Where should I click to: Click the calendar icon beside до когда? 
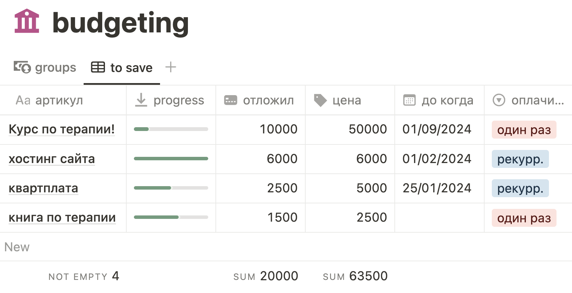tap(410, 100)
